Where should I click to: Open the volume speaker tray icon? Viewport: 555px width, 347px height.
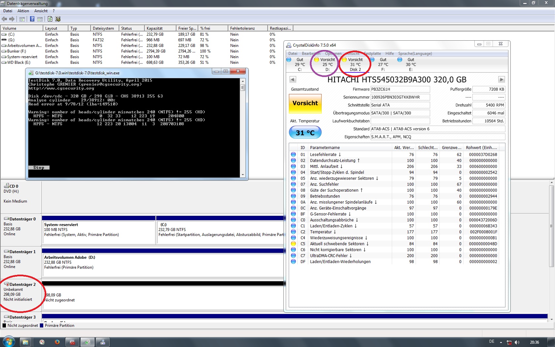(517, 342)
